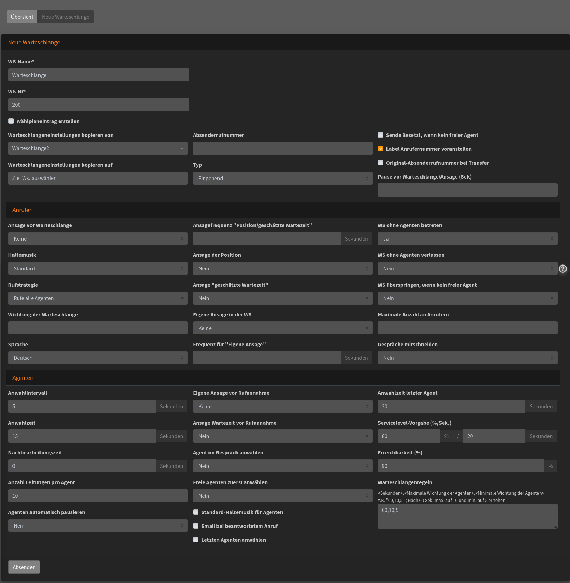The image size is (570, 583).
Task: Uncheck Label Anrufernummer voranstellen
Action: click(381, 149)
